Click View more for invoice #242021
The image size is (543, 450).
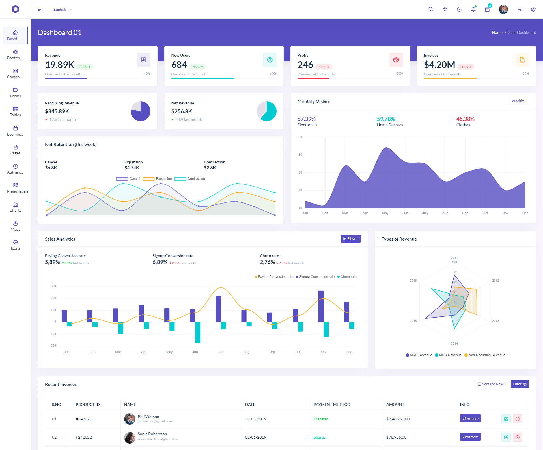tap(470, 419)
